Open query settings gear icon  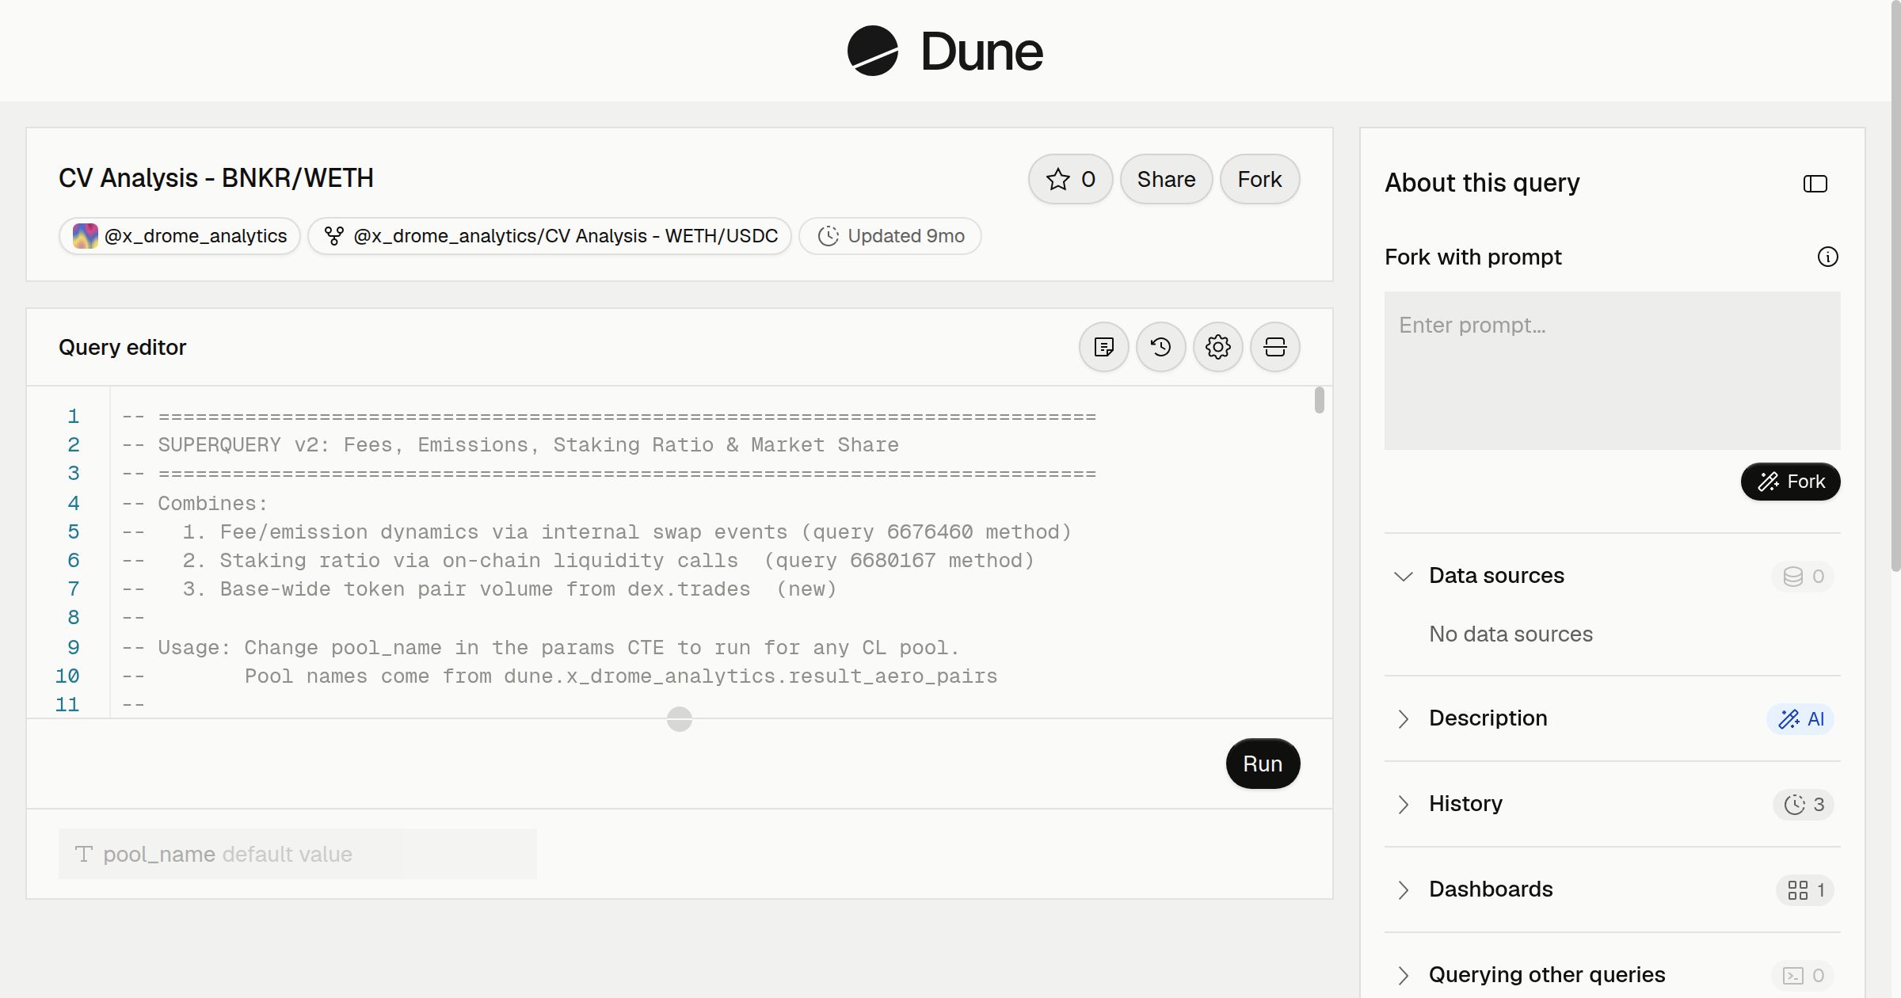point(1217,347)
